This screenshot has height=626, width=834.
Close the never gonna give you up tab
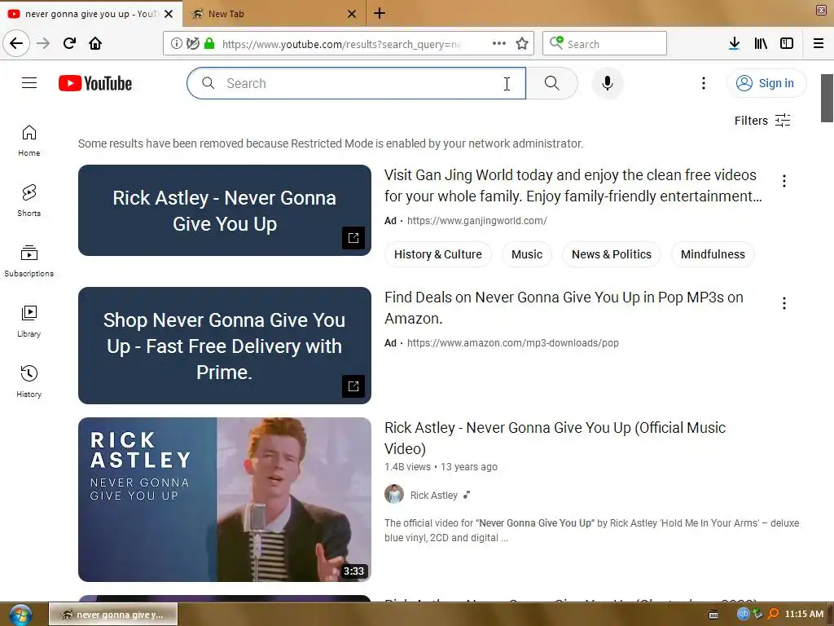click(x=169, y=14)
